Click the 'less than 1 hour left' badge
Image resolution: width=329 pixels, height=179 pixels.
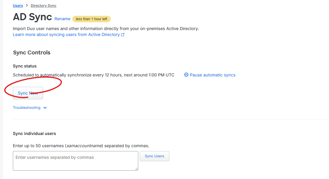coord(91,19)
